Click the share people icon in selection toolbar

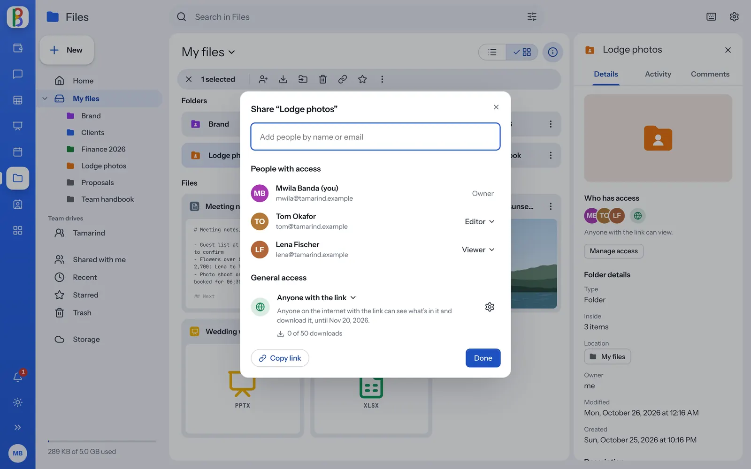[263, 79]
